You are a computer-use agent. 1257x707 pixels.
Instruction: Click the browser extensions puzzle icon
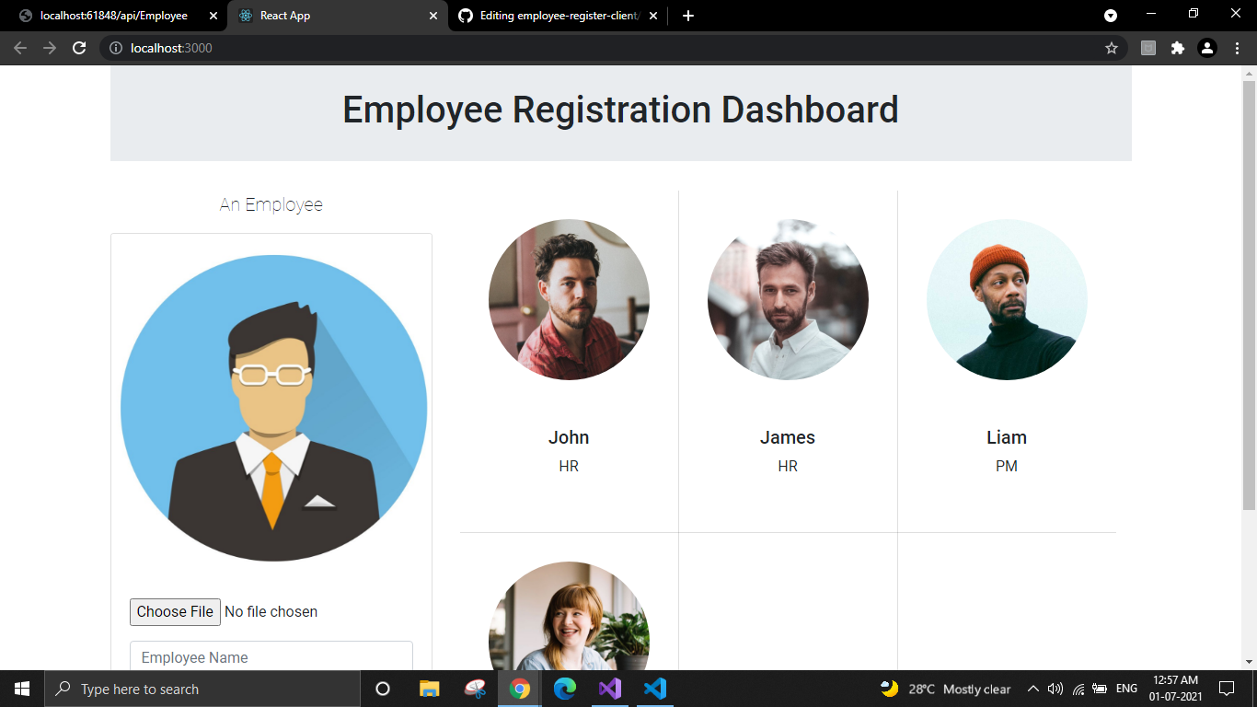tap(1178, 48)
